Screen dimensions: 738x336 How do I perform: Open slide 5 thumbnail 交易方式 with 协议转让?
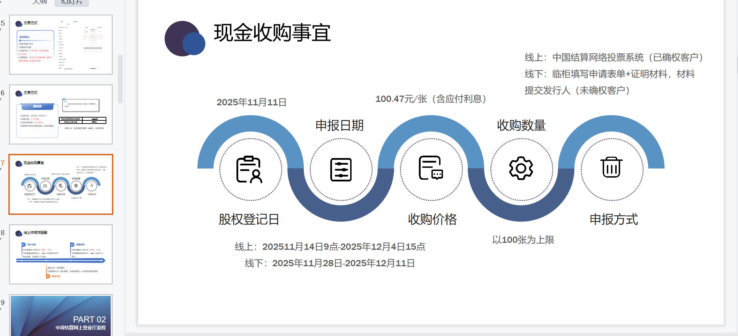coord(61,45)
